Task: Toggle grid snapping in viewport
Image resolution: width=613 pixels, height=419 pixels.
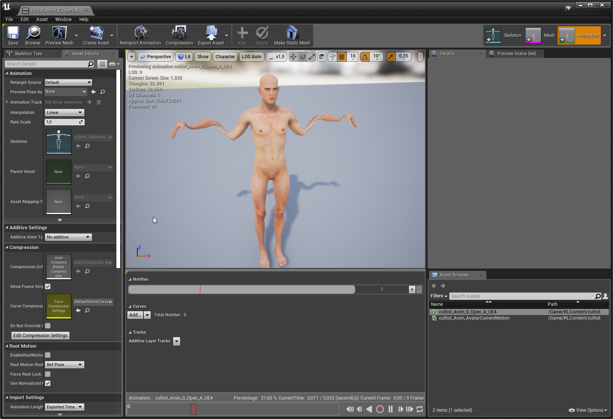Action: tap(342, 57)
